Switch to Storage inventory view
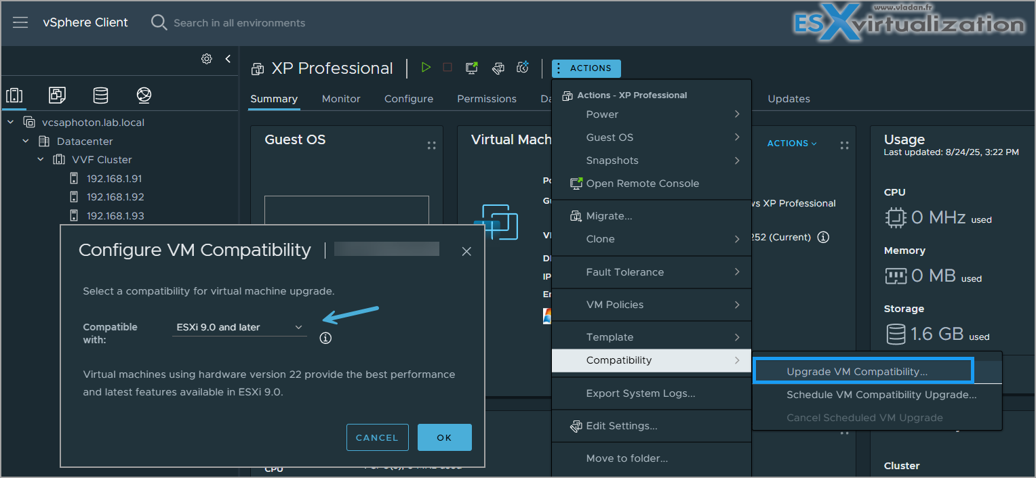Viewport: 1036px width, 478px height. (x=100, y=95)
